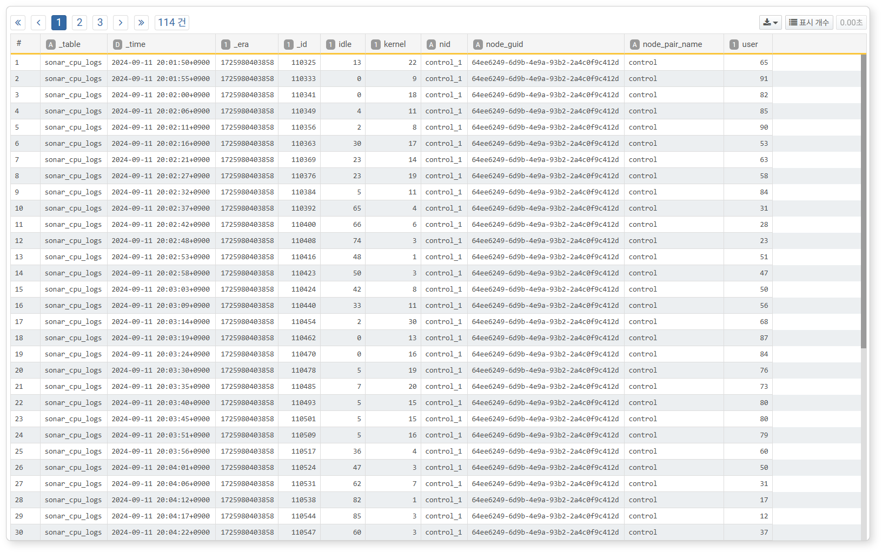Select idle value 74 in row 12

point(357,241)
